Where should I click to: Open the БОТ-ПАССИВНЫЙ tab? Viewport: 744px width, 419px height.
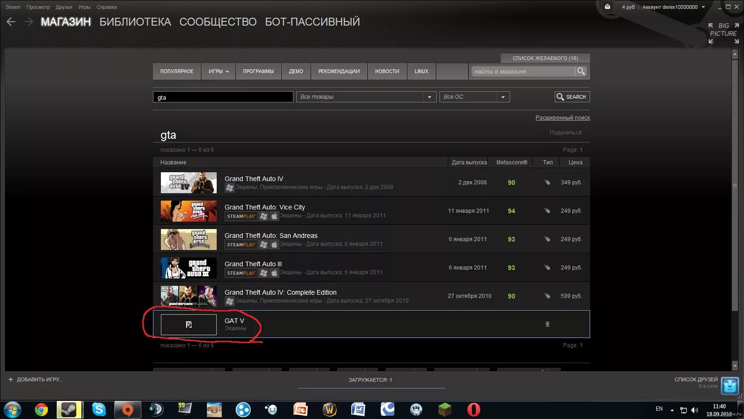(x=312, y=22)
